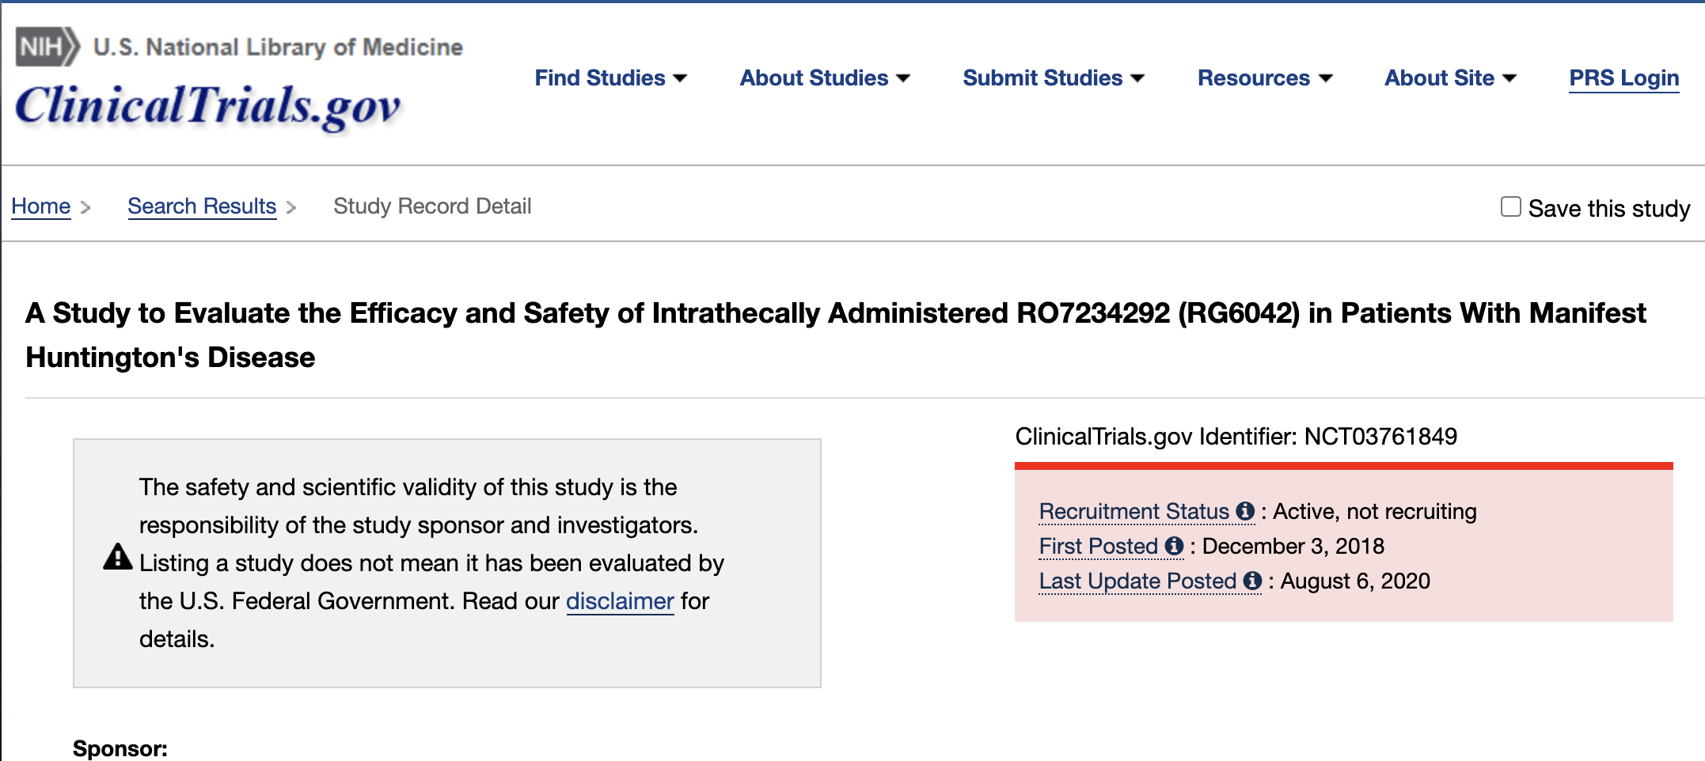Click the December 3, 2018 date
Viewport: 1705px width, 761px height.
(1293, 546)
